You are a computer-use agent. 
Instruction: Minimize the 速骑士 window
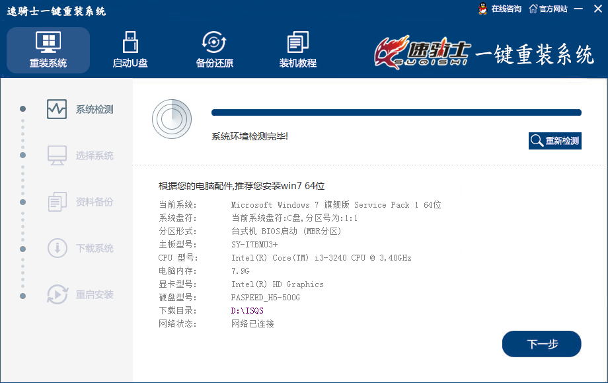578,9
